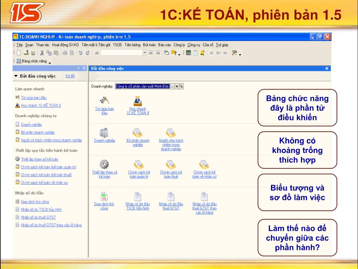Expand the help icon dropdown arrow
Screen dimensions: 358x269
point(179,55)
